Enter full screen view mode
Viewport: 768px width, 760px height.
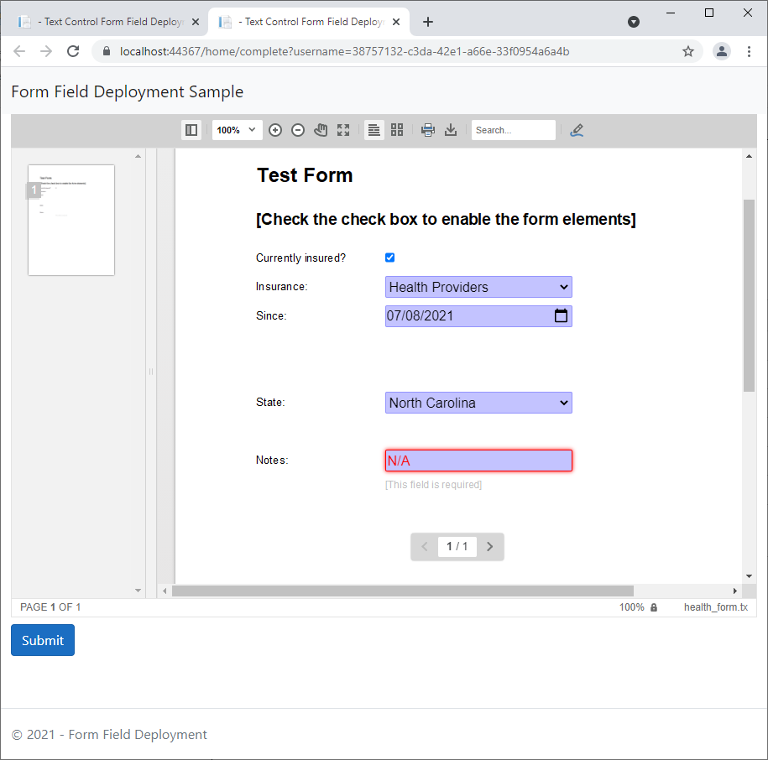pos(343,130)
